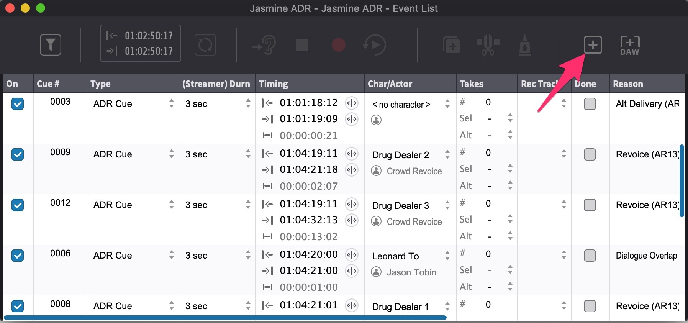Click the horizontal scrollbar at bottom
This screenshot has width=688, height=323.
point(225,317)
